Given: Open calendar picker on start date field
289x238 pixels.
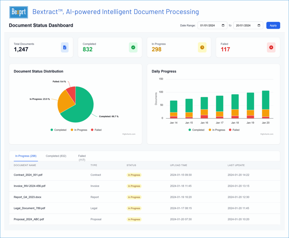Looking at the screenshot, I should tap(223, 25).
